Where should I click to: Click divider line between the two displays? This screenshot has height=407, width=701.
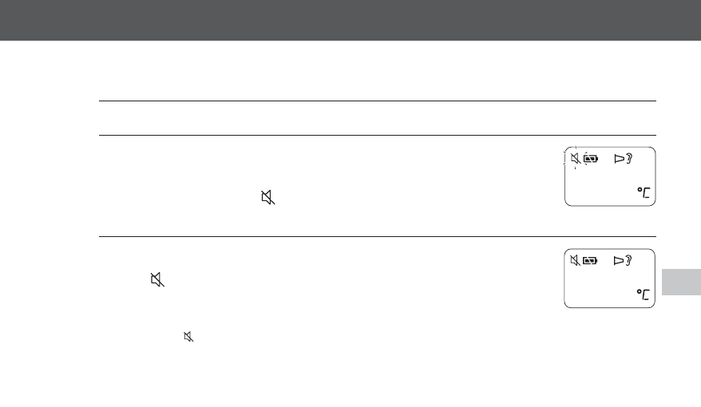click(x=378, y=236)
